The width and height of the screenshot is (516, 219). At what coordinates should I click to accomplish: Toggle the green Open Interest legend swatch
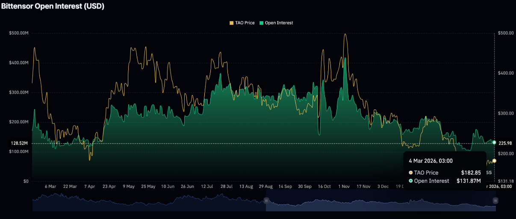coord(261,23)
